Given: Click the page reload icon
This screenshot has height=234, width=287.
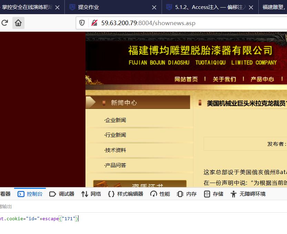Looking at the screenshot, I should pyautogui.click(x=4, y=23).
